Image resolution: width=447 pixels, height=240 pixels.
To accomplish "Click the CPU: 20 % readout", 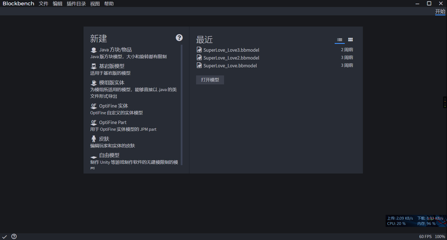I will 396,224.
